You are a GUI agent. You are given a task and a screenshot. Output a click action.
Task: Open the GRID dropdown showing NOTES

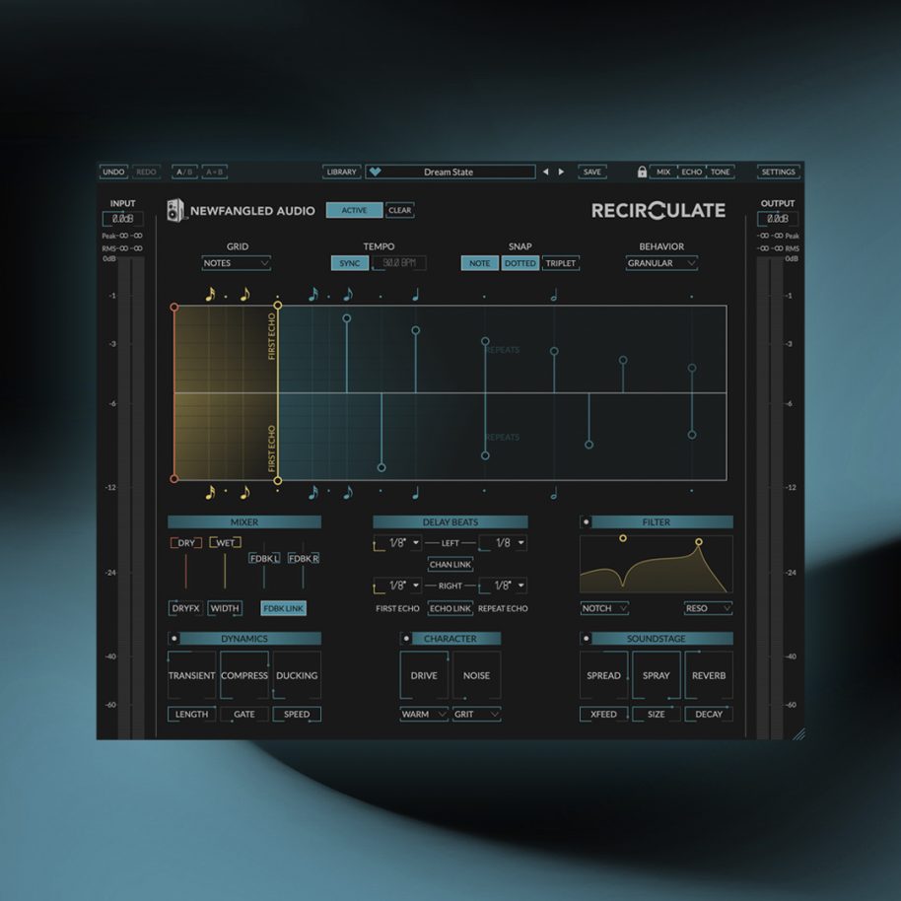pos(236,263)
